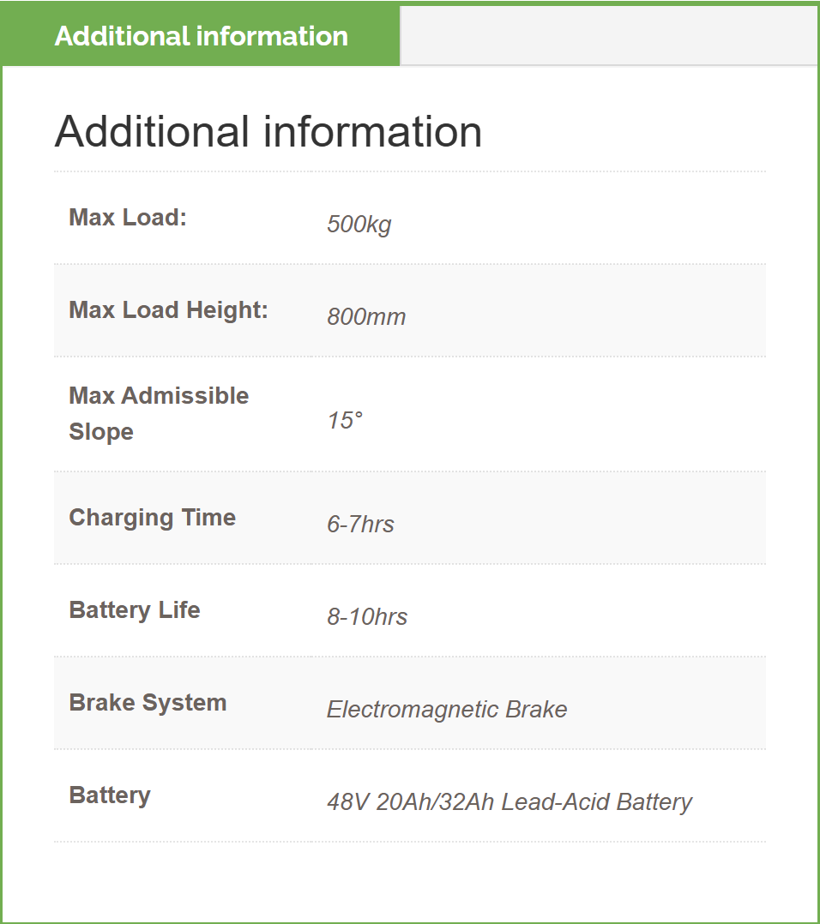The width and height of the screenshot is (820, 924).
Task: Click the word Slope below Max Admissible
Action: tap(101, 432)
